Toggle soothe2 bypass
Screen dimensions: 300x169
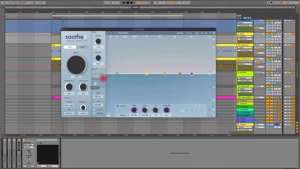pyautogui.click(x=94, y=113)
